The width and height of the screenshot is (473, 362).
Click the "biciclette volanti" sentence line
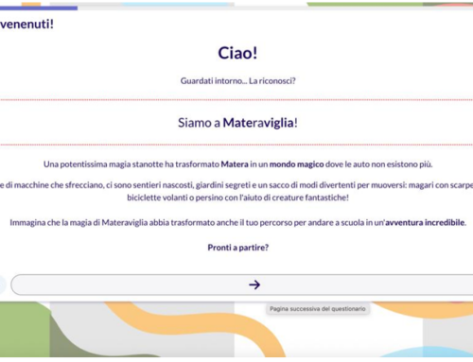(x=237, y=198)
